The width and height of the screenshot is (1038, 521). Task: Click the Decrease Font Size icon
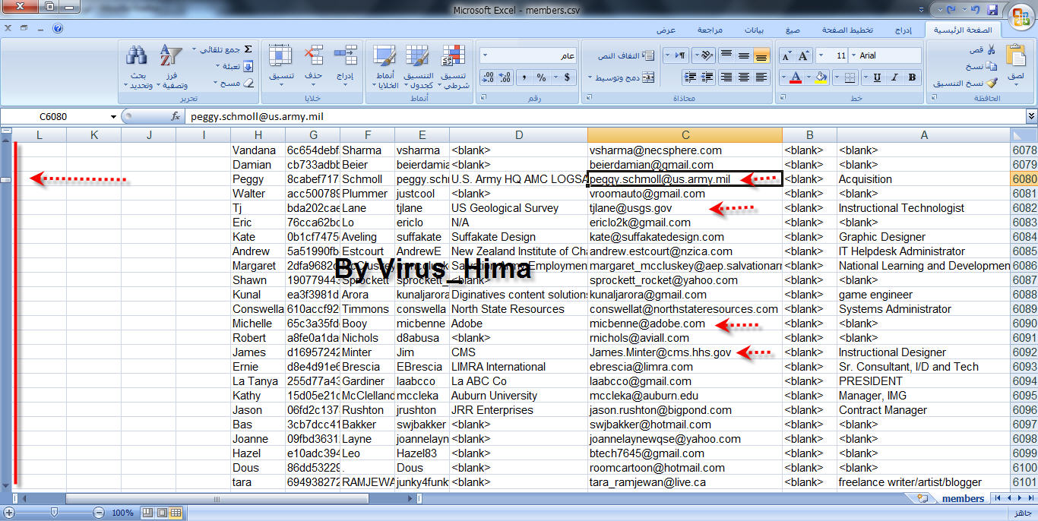coord(786,55)
